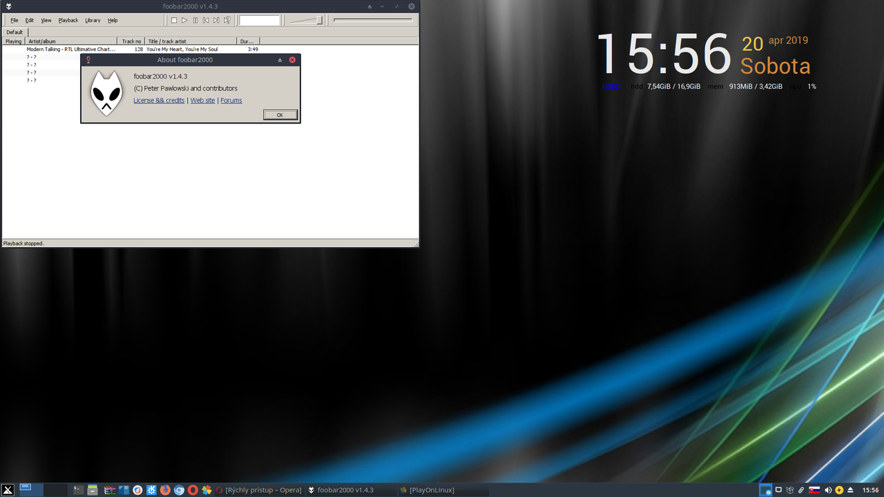
Task: Open the Playback menu
Action: coord(68,21)
